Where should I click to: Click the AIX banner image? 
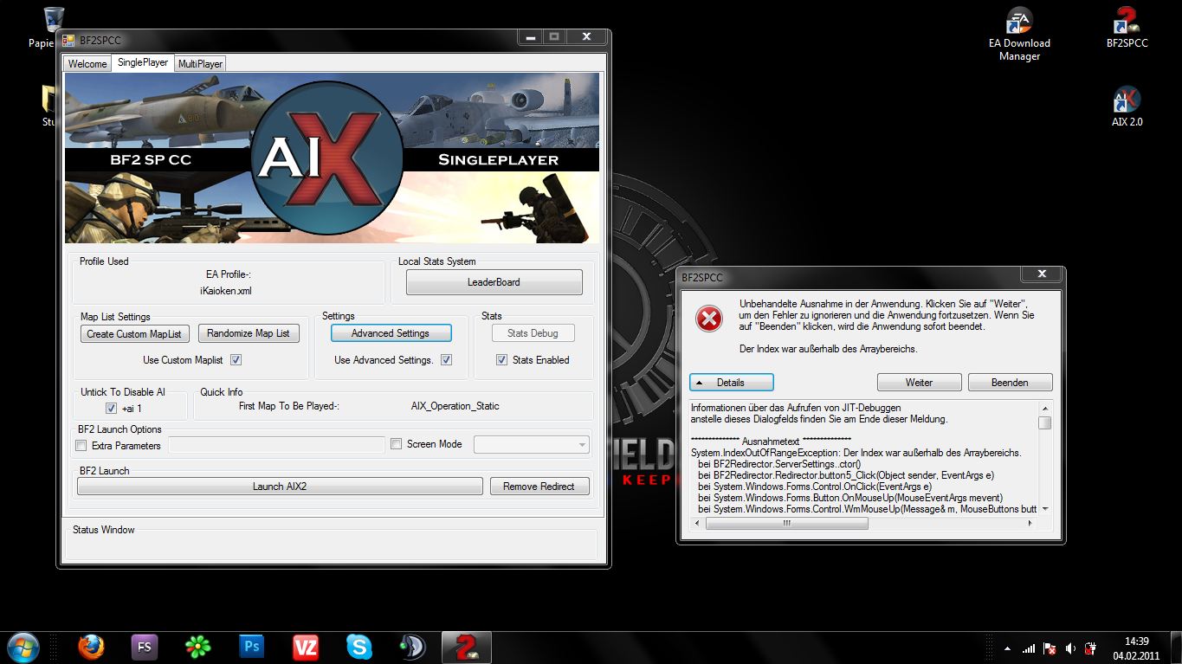pyautogui.click(x=332, y=158)
